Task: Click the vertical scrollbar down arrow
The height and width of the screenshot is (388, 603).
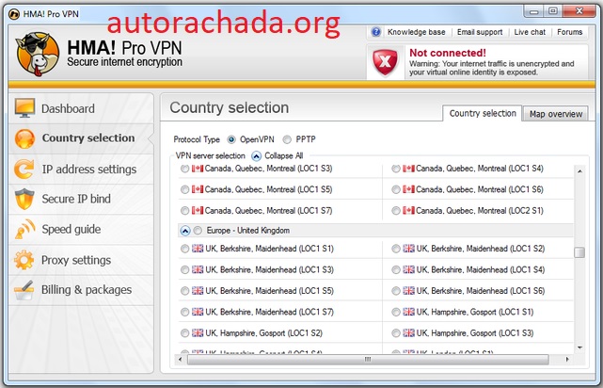Action: click(579, 348)
